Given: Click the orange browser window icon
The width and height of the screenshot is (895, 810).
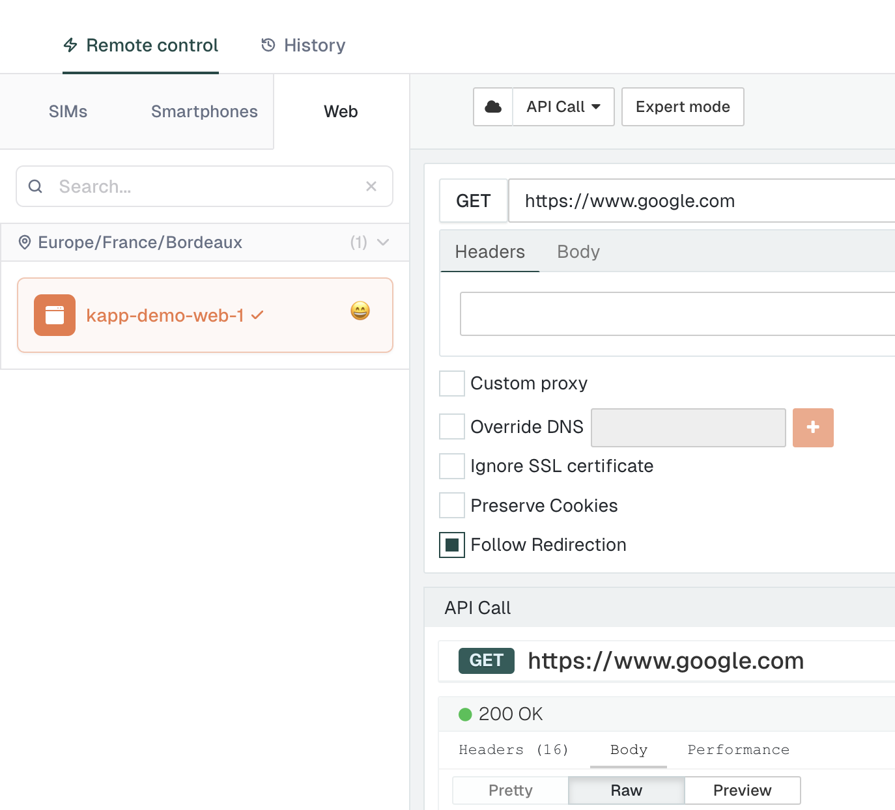Looking at the screenshot, I should [x=55, y=315].
